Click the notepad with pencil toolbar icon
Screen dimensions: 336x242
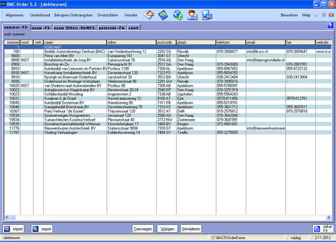pyautogui.click(x=149, y=15)
